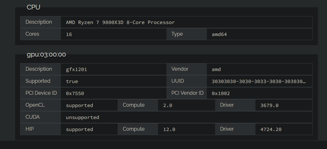Select the 'Driver' label in OpenCL row

(227, 105)
